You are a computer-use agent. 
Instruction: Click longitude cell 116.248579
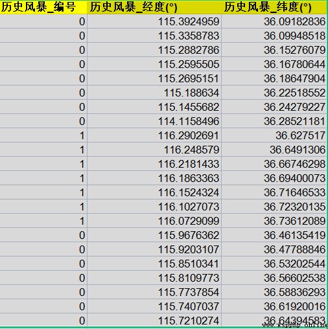click(x=154, y=150)
